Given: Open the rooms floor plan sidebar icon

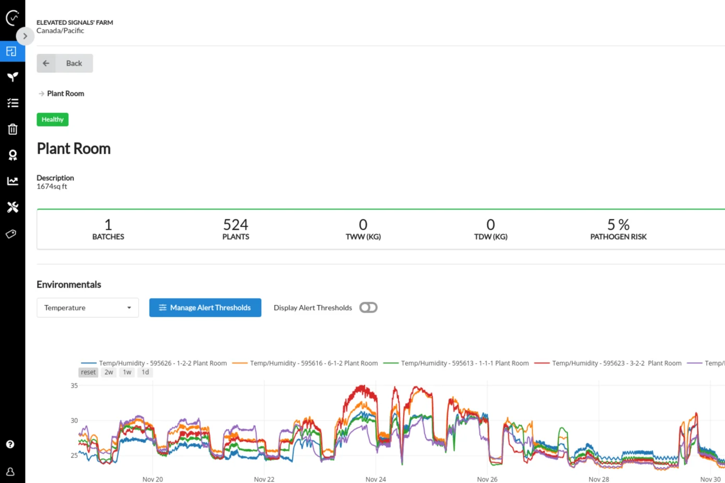Looking at the screenshot, I should 12,52.
